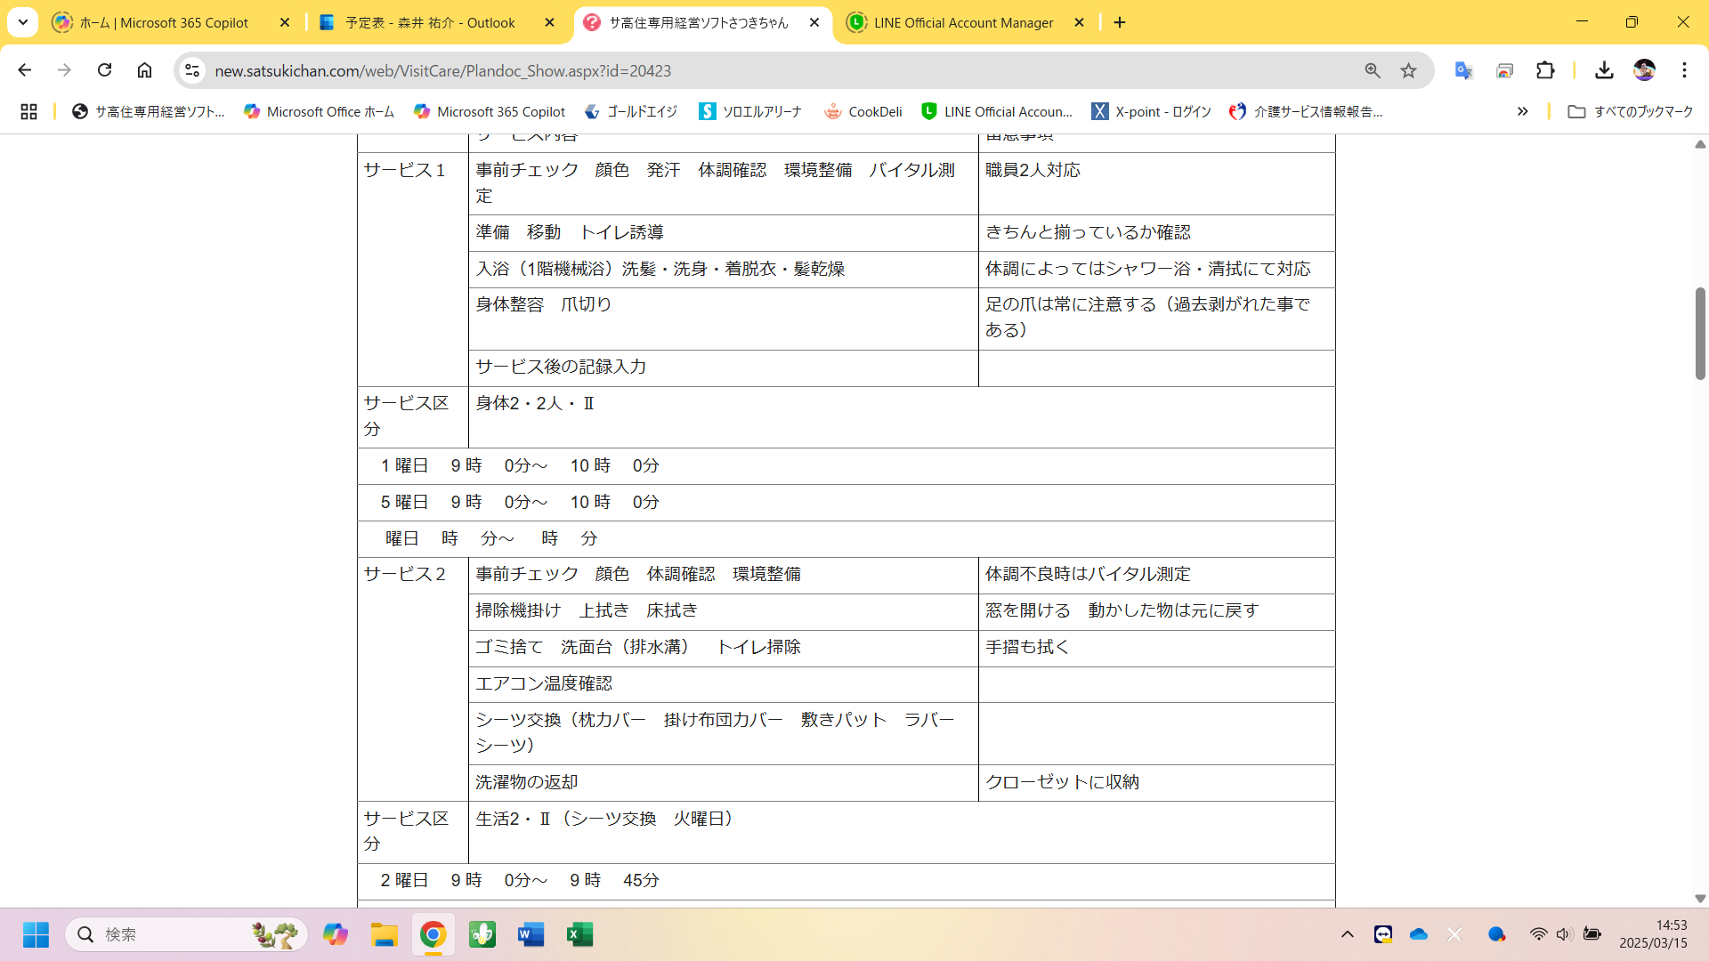The width and height of the screenshot is (1709, 961).
Task: Click site information icon beside URL
Action: pos(192,70)
